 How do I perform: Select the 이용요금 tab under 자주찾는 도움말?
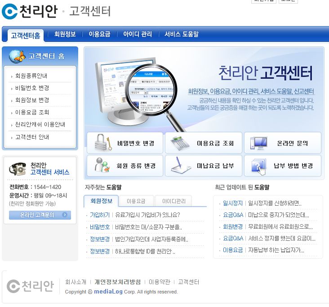click(x=136, y=201)
